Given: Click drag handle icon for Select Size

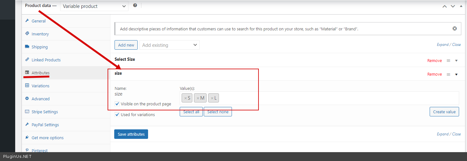Looking at the screenshot, I should [x=448, y=61].
